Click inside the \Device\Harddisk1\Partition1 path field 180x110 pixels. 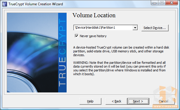coord(103,27)
